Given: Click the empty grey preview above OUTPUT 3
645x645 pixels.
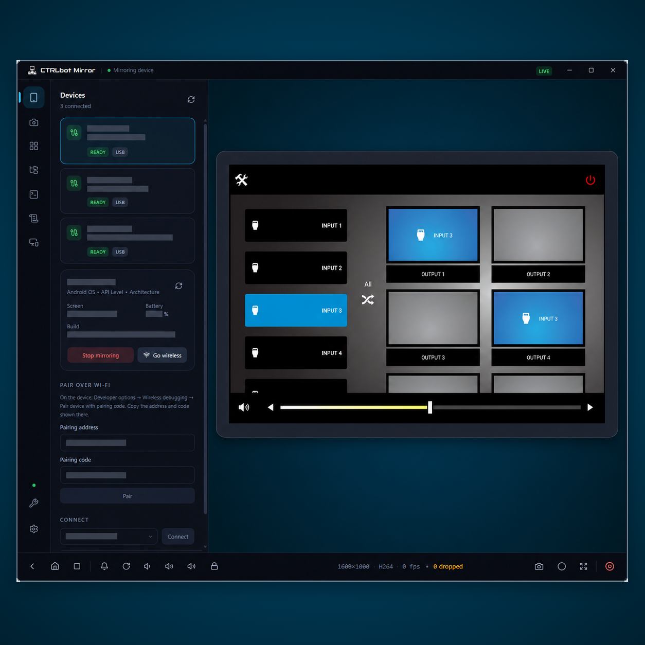Looking at the screenshot, I should 433,318.
